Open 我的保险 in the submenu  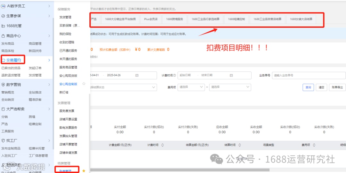(65, 34)
